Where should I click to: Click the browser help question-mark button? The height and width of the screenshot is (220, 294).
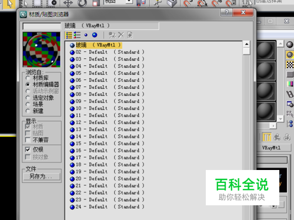(226, 12)
